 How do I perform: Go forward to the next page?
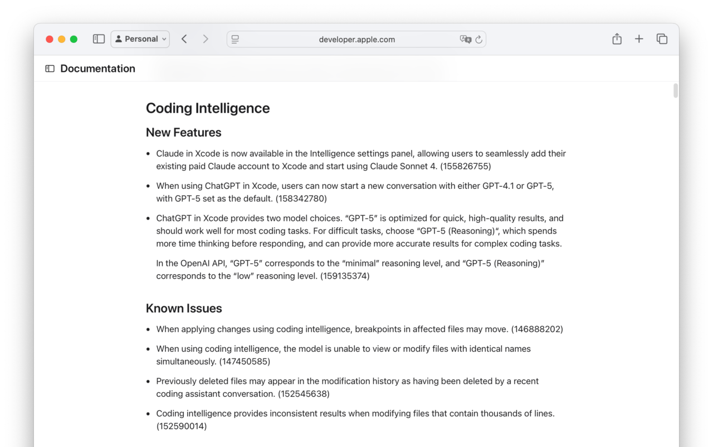[205, 39]
